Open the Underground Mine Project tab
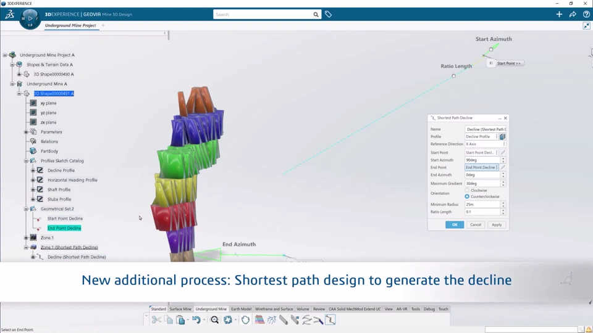Image resolution: width=593 pixels, height=333 pixels. coord(70,25)
